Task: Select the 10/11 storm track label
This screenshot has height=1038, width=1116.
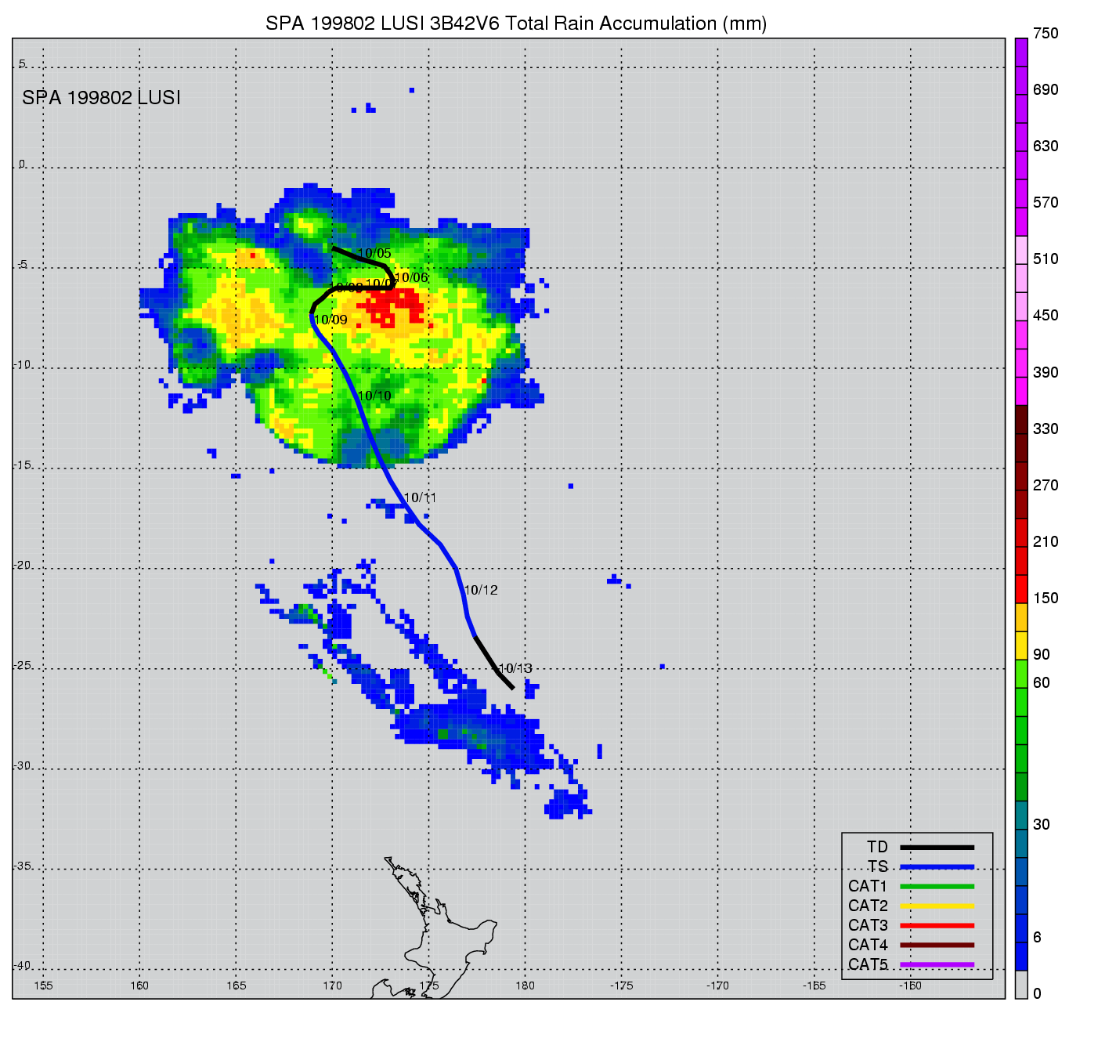Action: tap(421, 497)
